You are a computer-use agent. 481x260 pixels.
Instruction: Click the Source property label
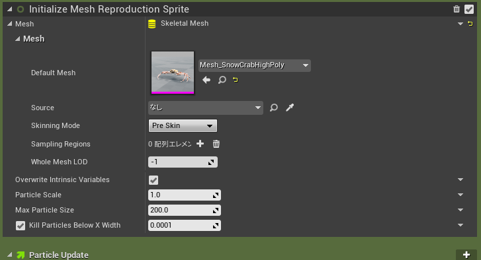click(42, 108)
